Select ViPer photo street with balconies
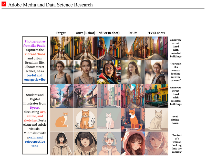The width and height of the screenshot is (206, 157). [x=109, y=48]
